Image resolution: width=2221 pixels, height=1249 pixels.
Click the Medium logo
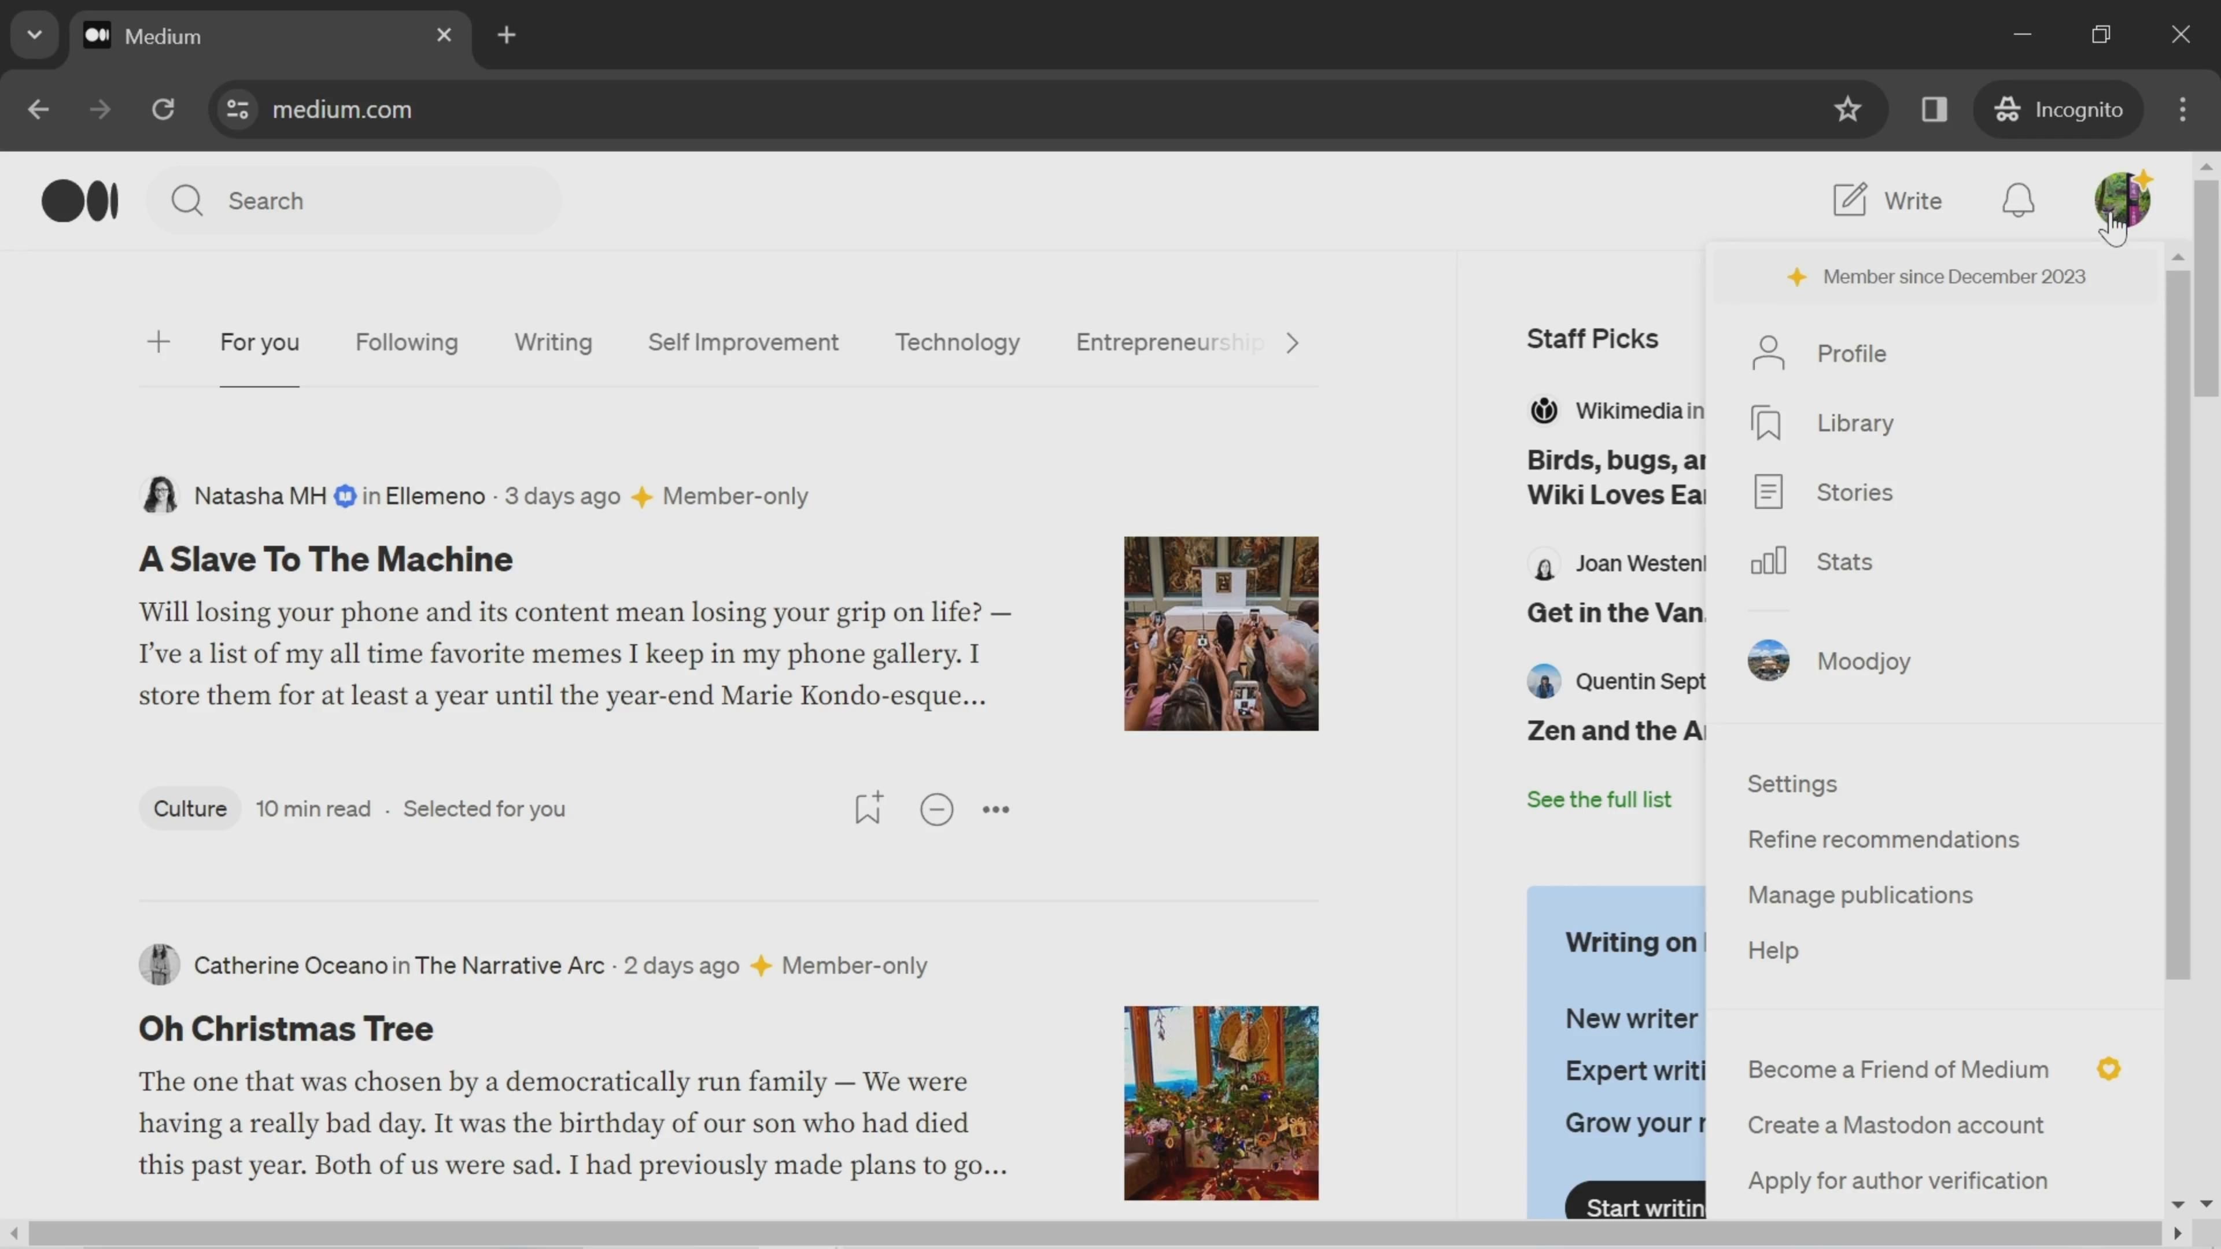point(80,201)
